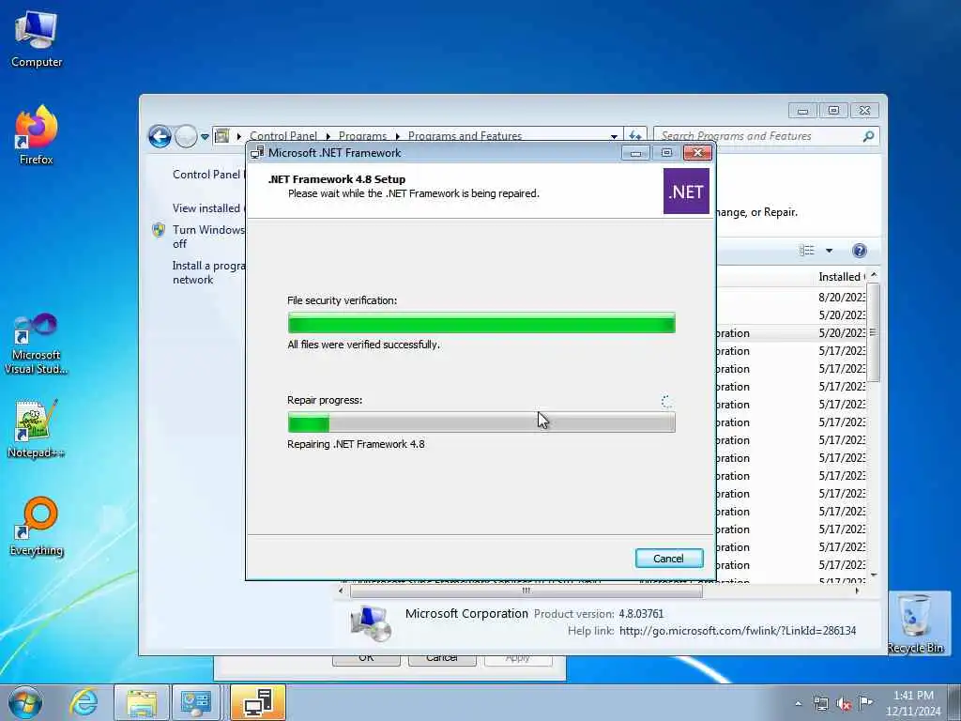This screenshot has width=961, height=721.
Task: Open Notepad++ desktop shortcut
Action: 37,428
